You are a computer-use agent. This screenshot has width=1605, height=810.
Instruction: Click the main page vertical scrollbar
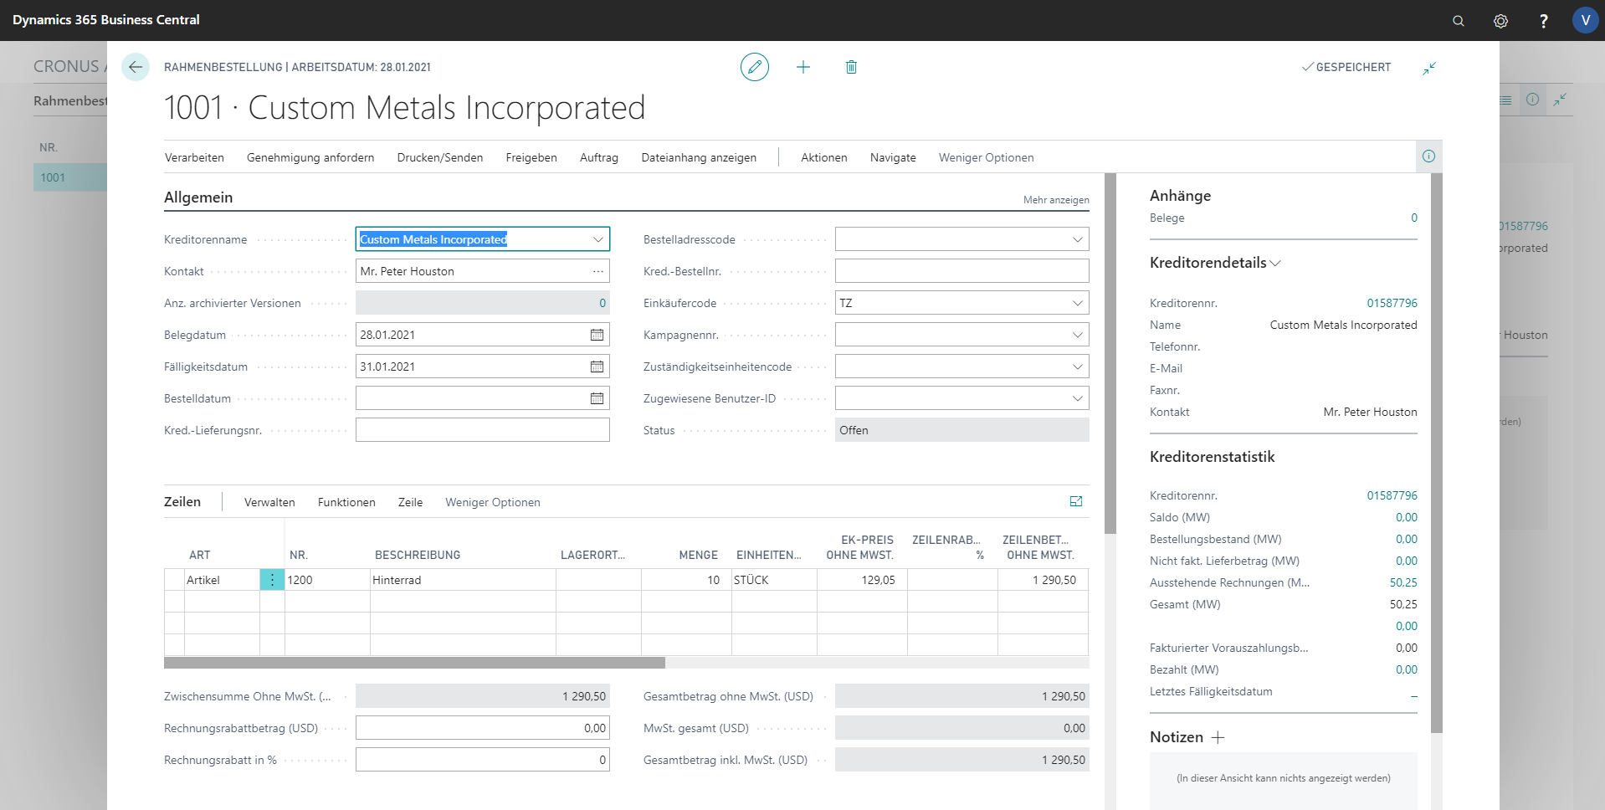click(1110, 353)
